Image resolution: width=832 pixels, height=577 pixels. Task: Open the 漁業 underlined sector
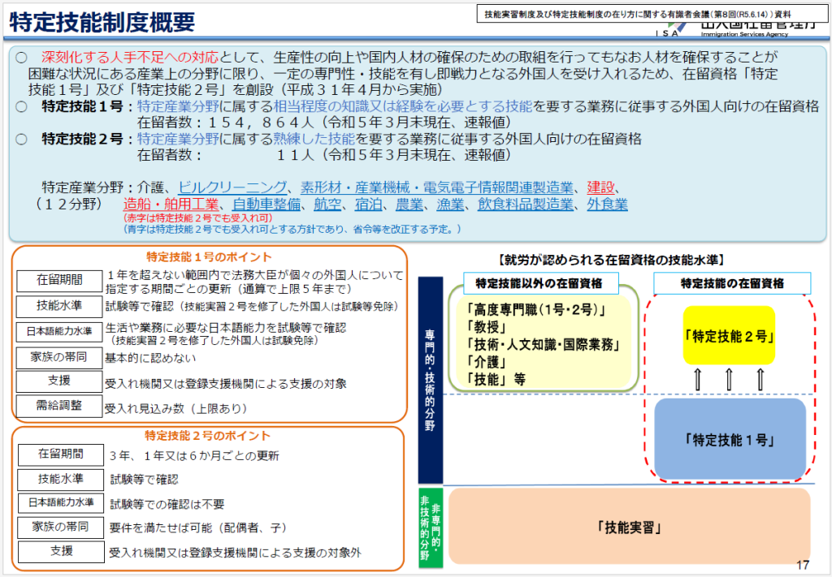click(x=450, y=204)
